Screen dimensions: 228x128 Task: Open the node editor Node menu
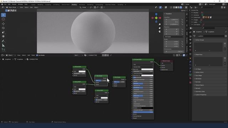[33, 55]
